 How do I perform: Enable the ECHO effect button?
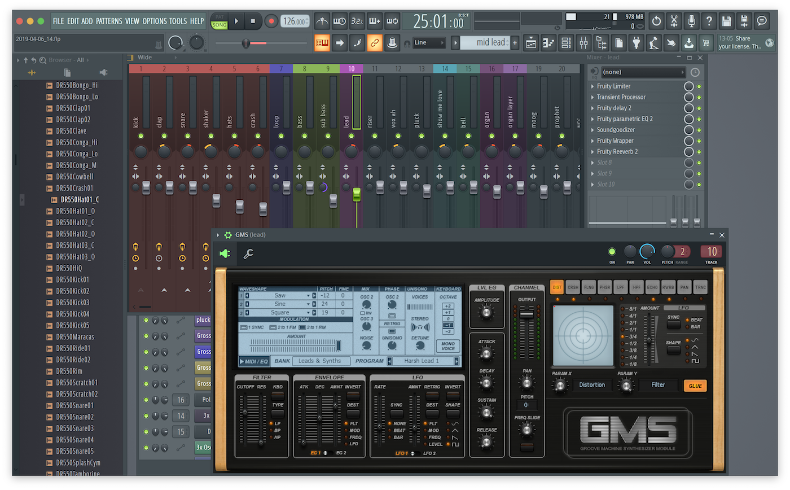(x=653, y=287)
